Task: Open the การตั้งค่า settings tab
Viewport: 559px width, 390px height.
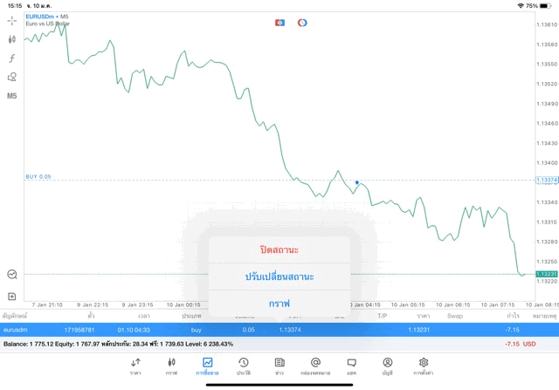Action: click(x=424, y=366)
